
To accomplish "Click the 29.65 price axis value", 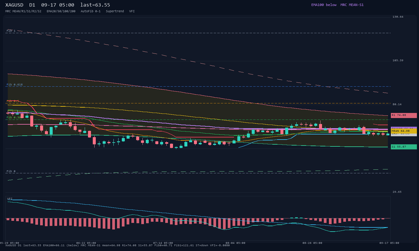I will (397, 192).
